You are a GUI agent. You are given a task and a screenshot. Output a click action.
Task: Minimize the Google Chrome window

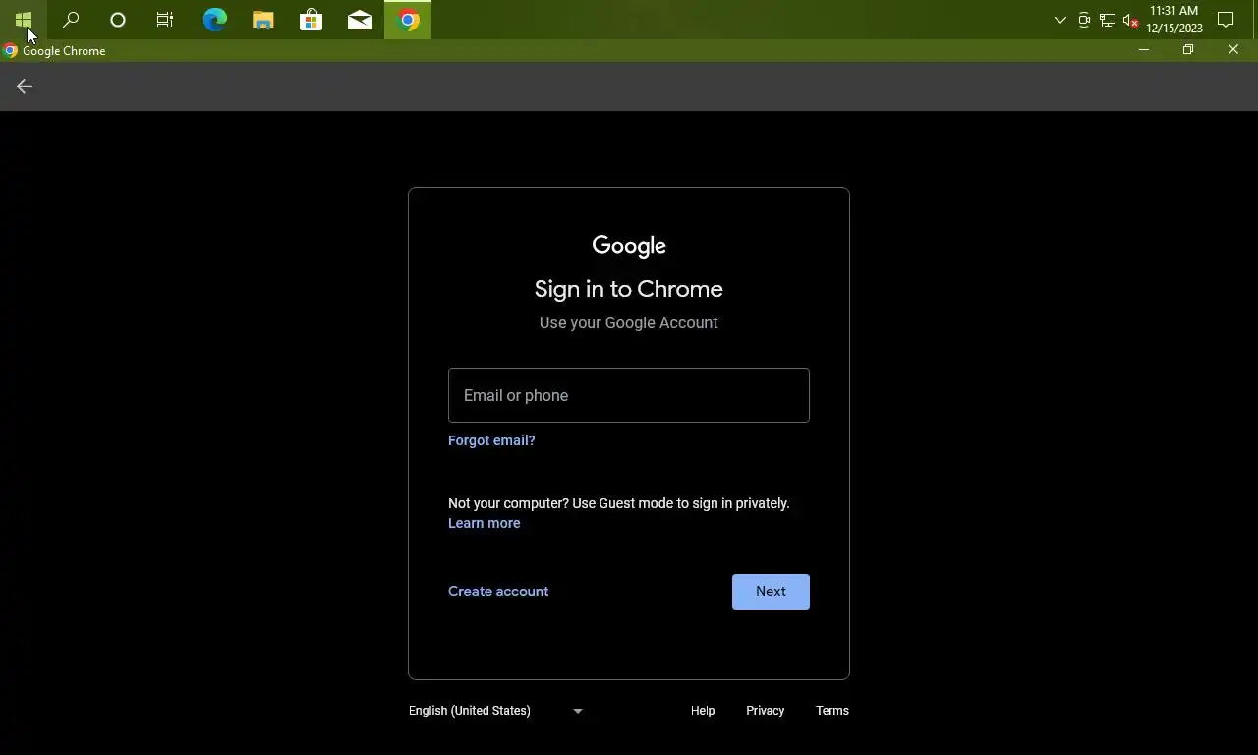[x=1144, y=50]
